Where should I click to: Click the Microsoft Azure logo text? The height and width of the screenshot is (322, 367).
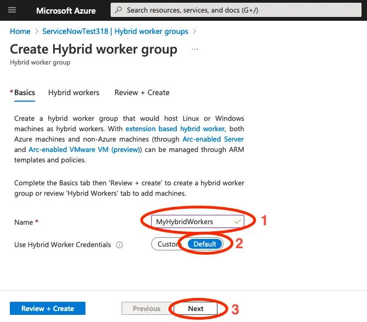66,10
